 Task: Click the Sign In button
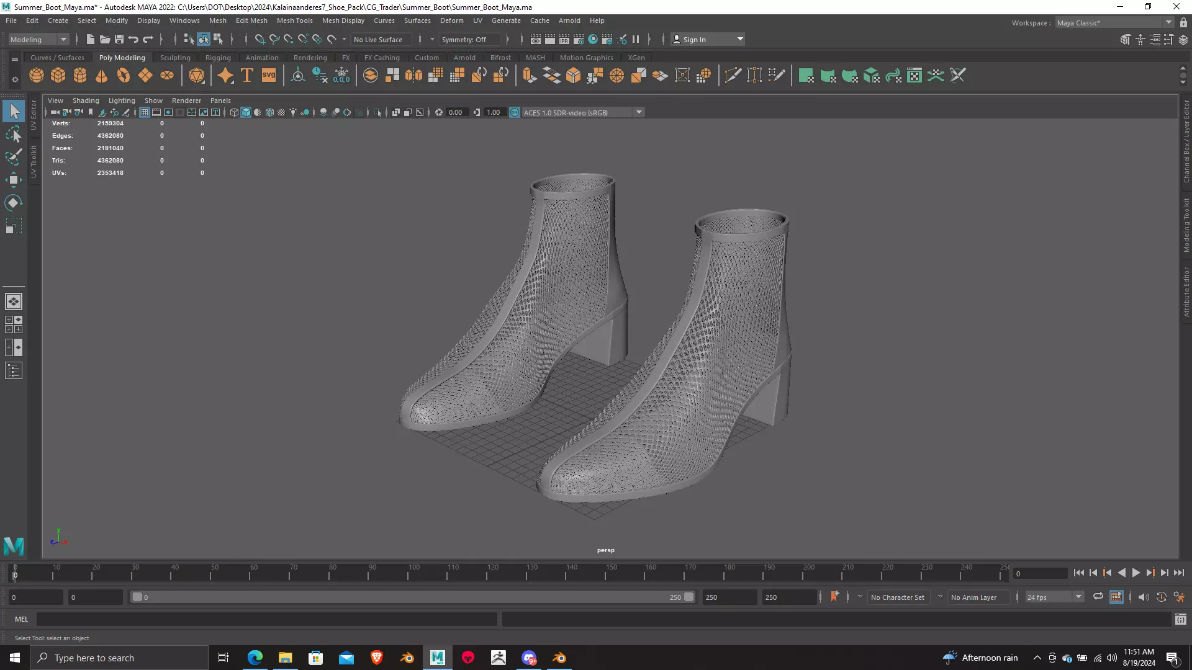pyautogui.click(x=693, y=39)
